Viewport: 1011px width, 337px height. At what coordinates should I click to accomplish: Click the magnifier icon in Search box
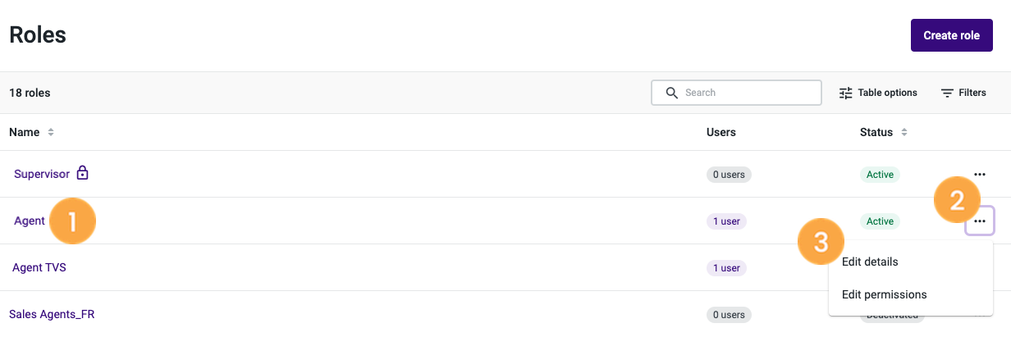(671, 93)
